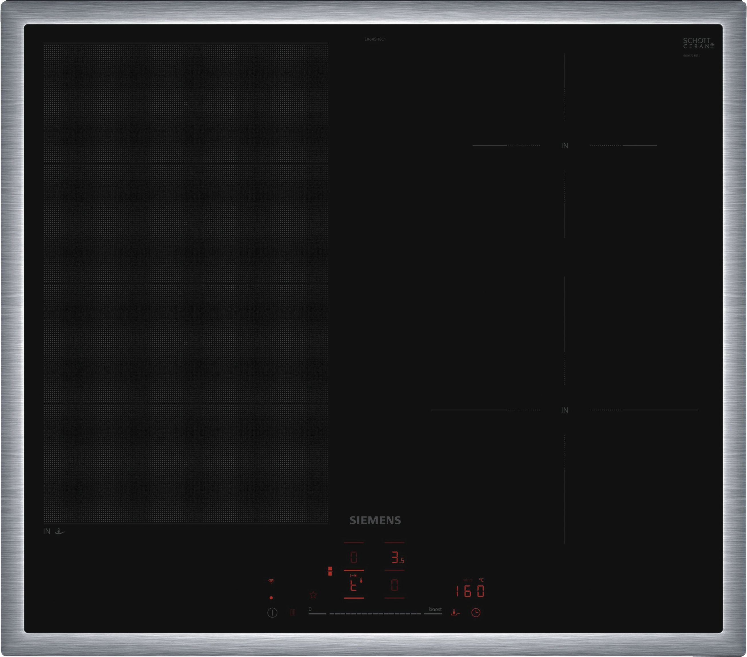Tap the flexZone link symbol

(330, 571)
